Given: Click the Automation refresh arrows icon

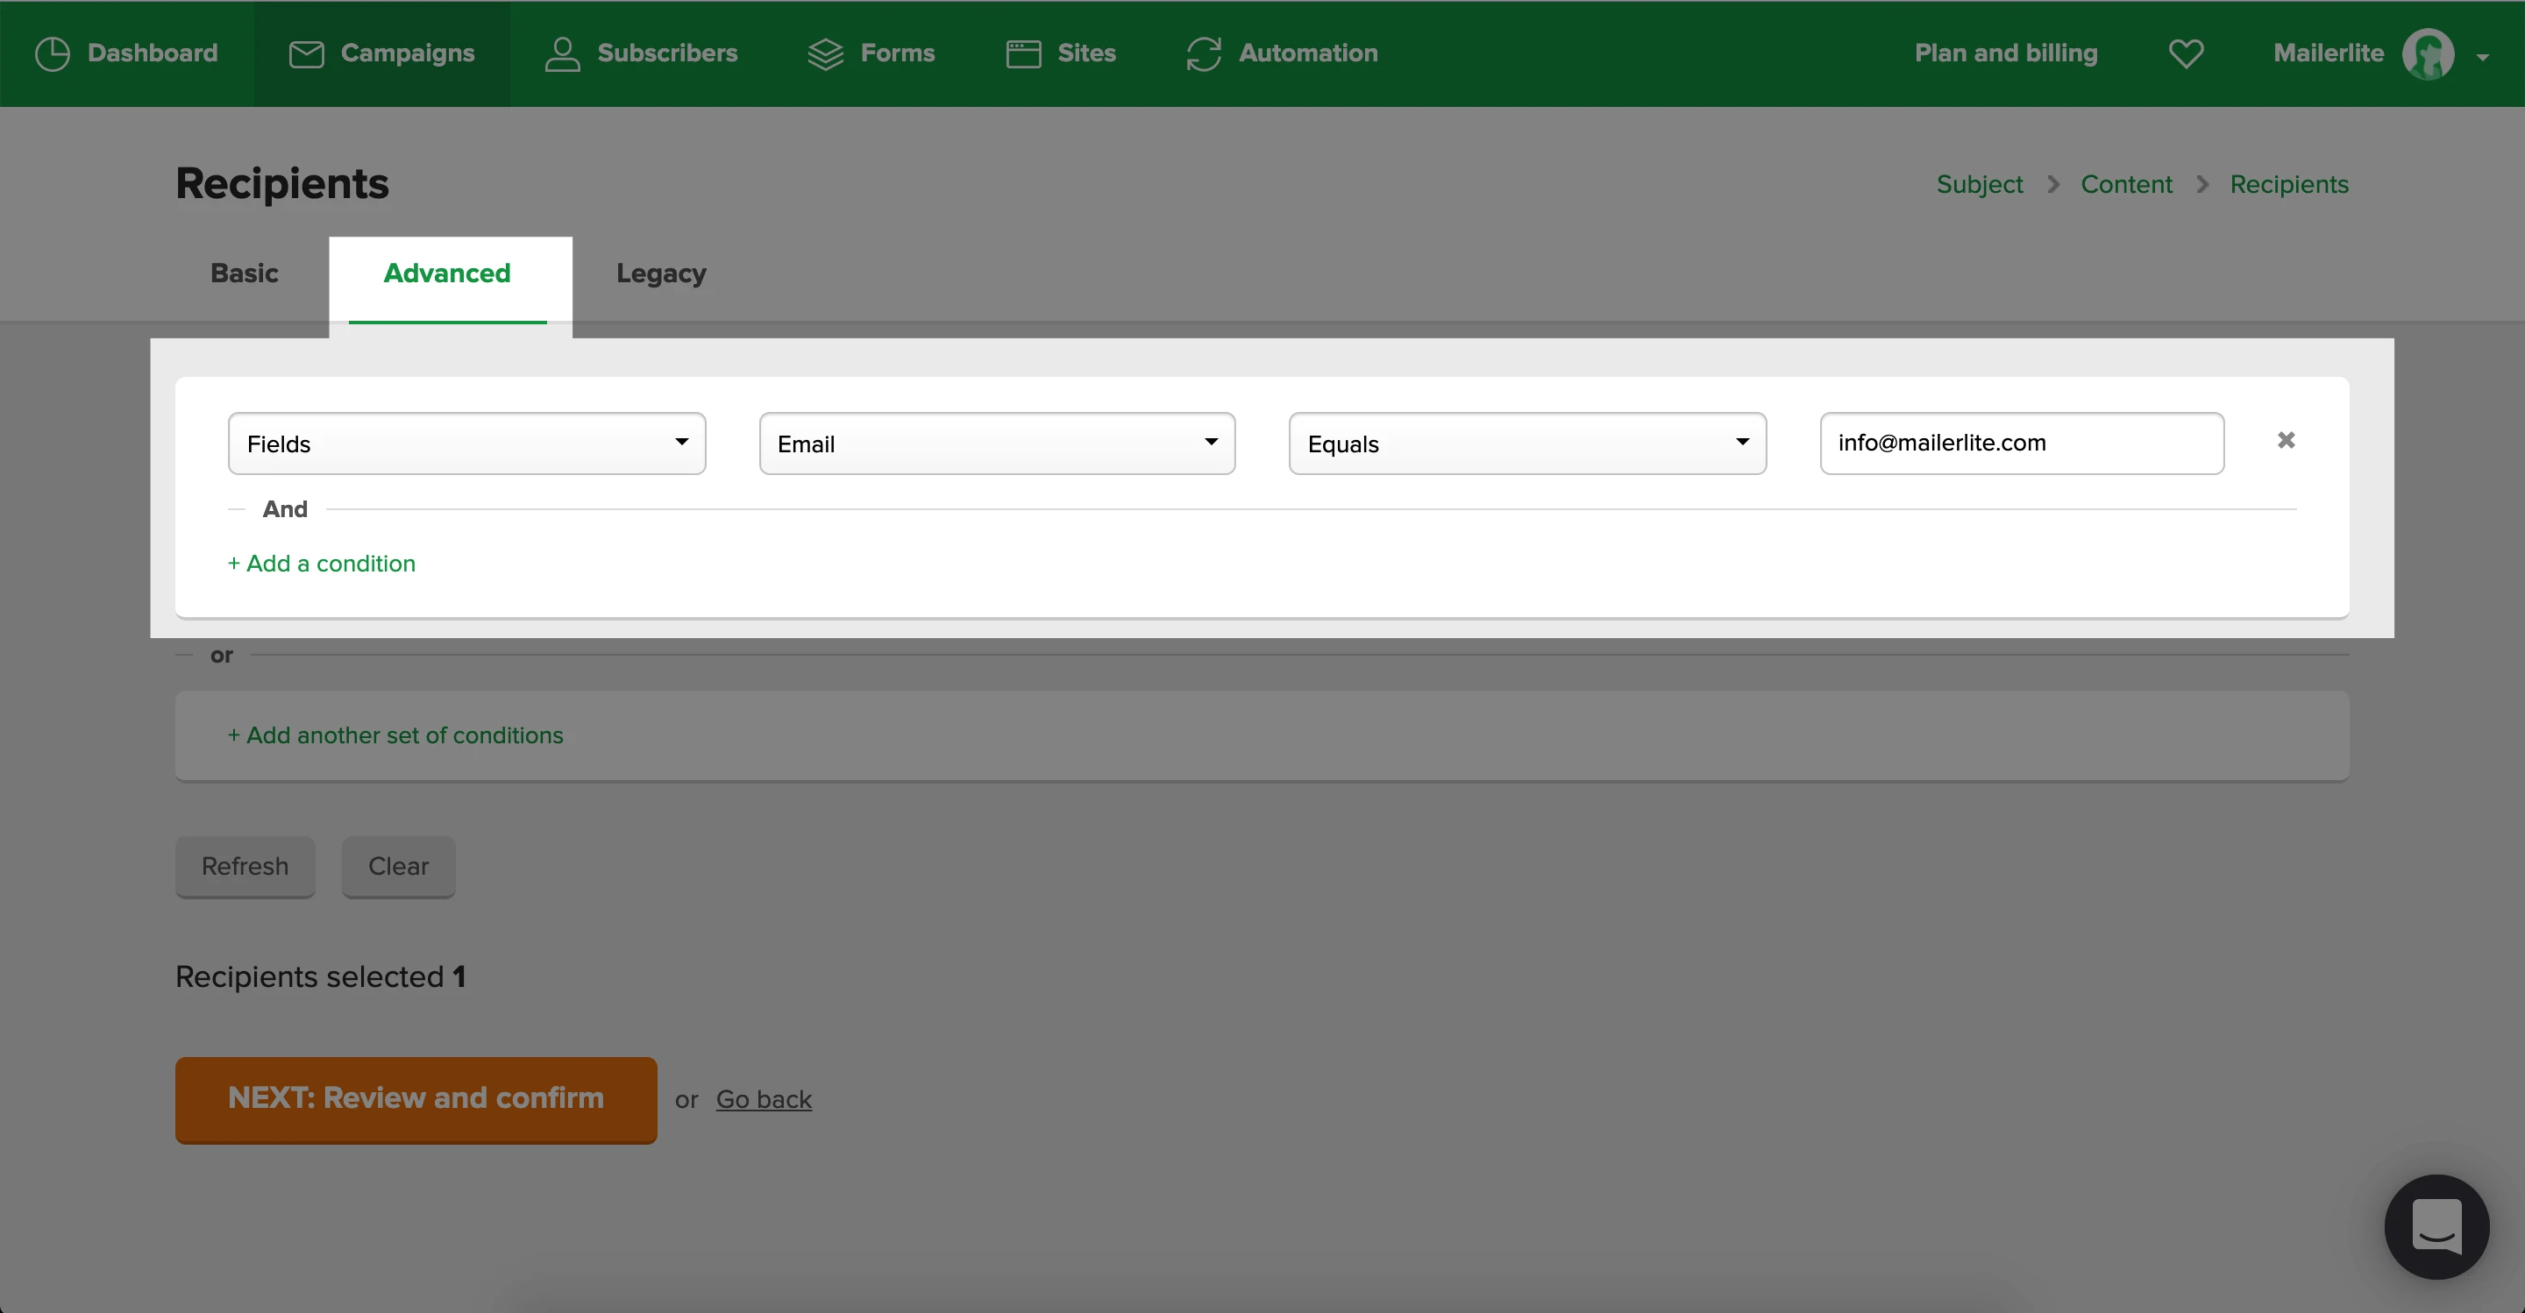Looking at the screenshot, I should [1203, 53].
